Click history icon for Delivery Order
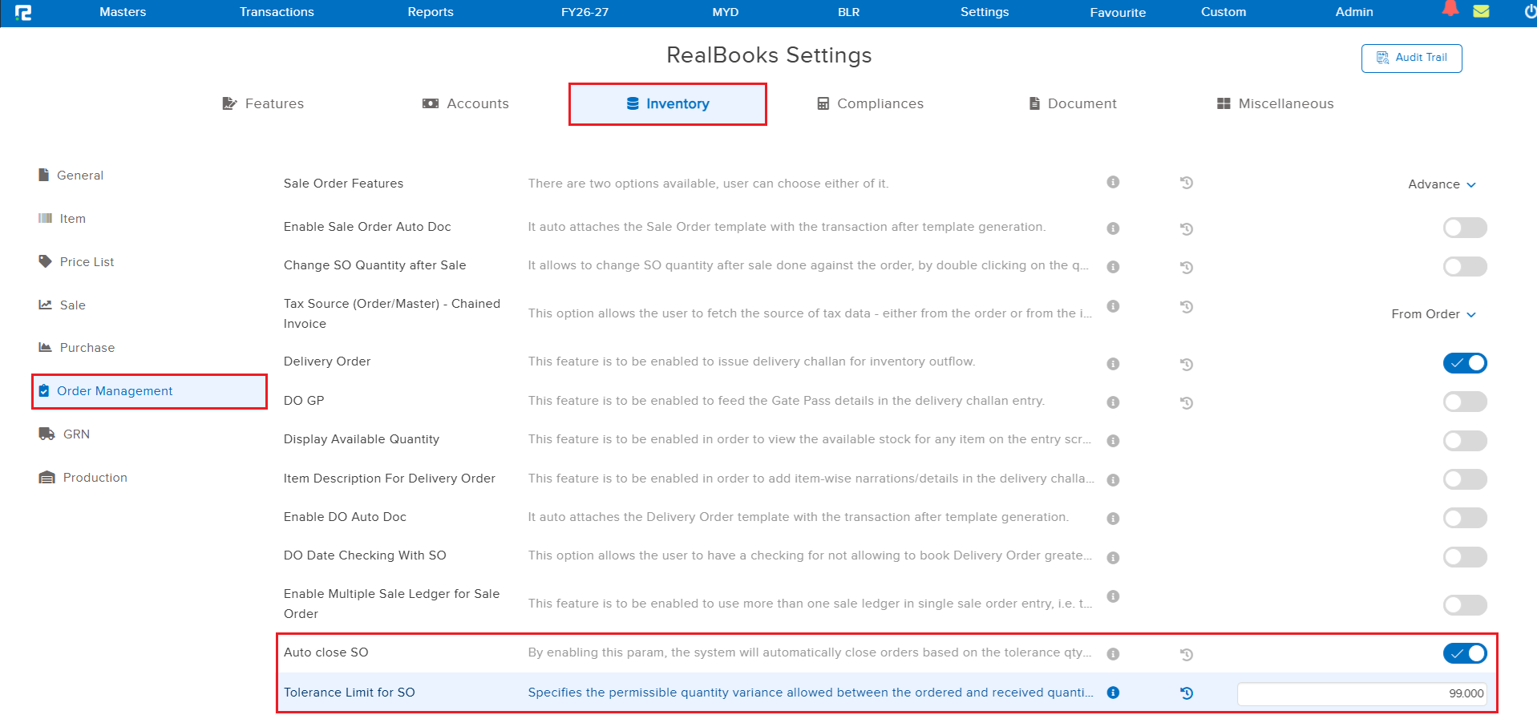 (x=1187, y=365)
